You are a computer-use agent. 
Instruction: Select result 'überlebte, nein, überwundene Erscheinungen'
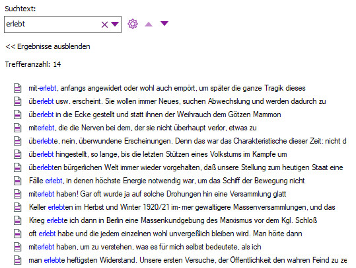(188, 141)
